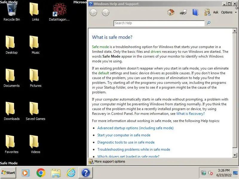Open the Options dropdown menu
Image resolution: width=239 pixels, height=179 pixels.
(229, 12)
